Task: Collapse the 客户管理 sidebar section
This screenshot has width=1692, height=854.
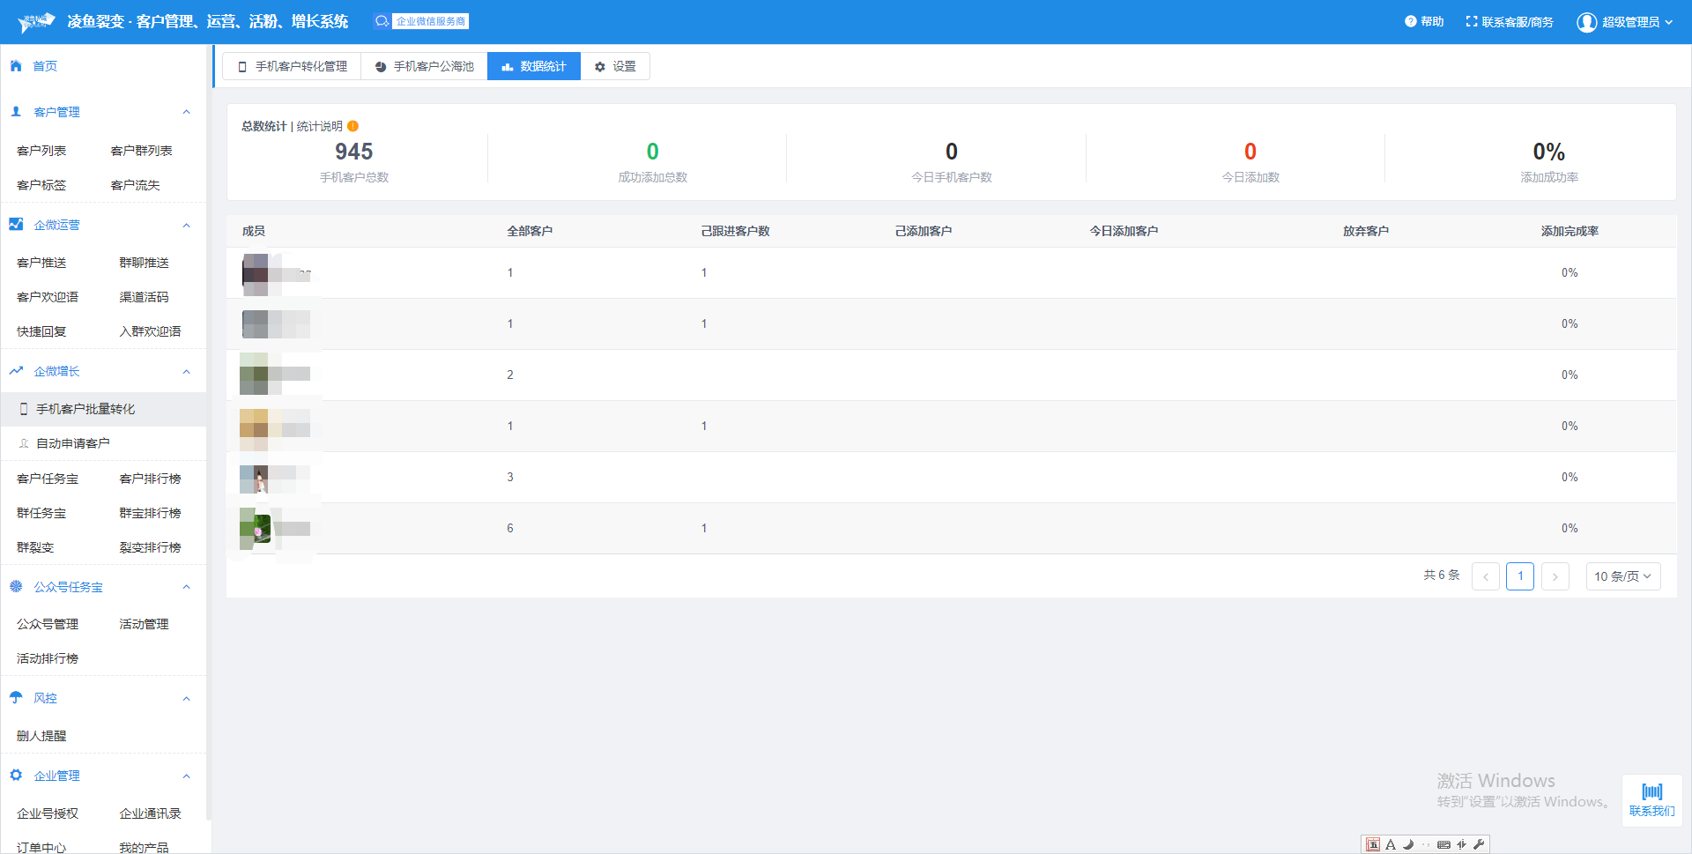Action: (x=186, y=112)
